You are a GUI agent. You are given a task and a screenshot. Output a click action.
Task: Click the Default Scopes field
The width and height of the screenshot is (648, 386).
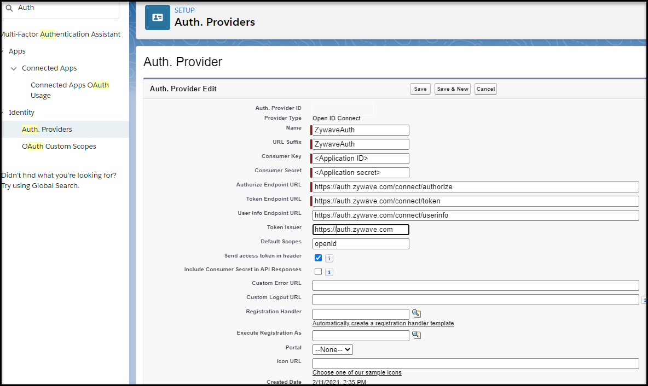(361, 243)
